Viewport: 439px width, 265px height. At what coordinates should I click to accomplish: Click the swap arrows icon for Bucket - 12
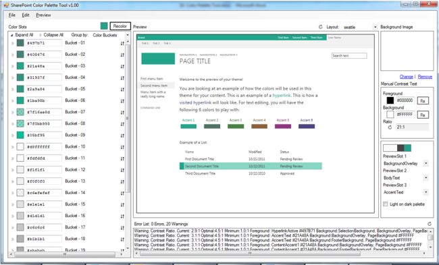[x=122, y=170]
